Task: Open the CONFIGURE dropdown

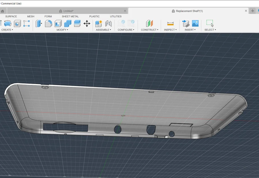Action: pos(126,30)
